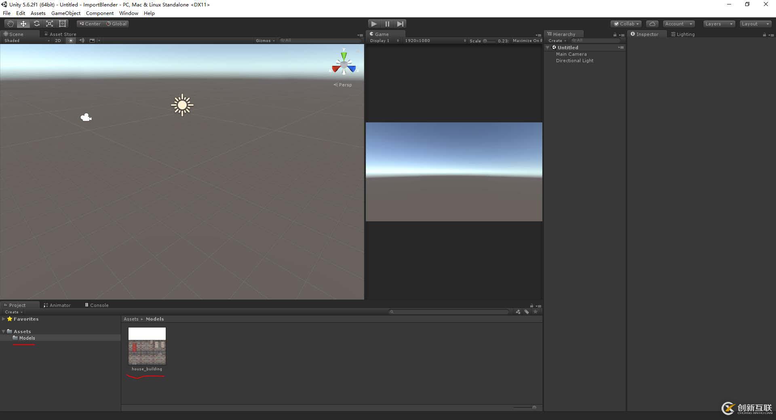The image size is (776, 420).
Task: Toggle Maximize On Play
Action: click(527, 41)
